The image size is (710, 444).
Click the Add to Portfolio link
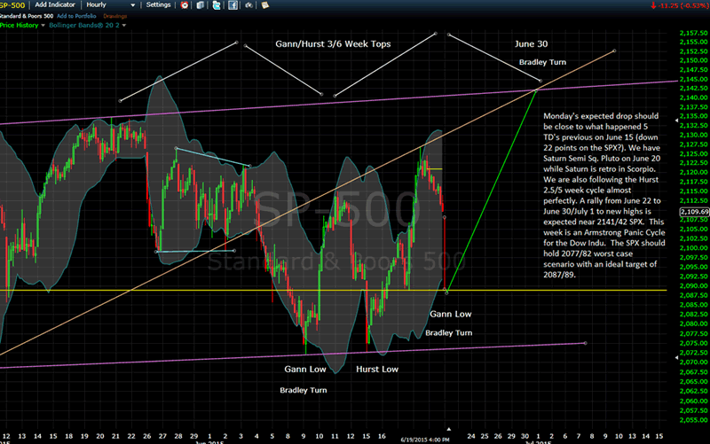tap(76, 16)
